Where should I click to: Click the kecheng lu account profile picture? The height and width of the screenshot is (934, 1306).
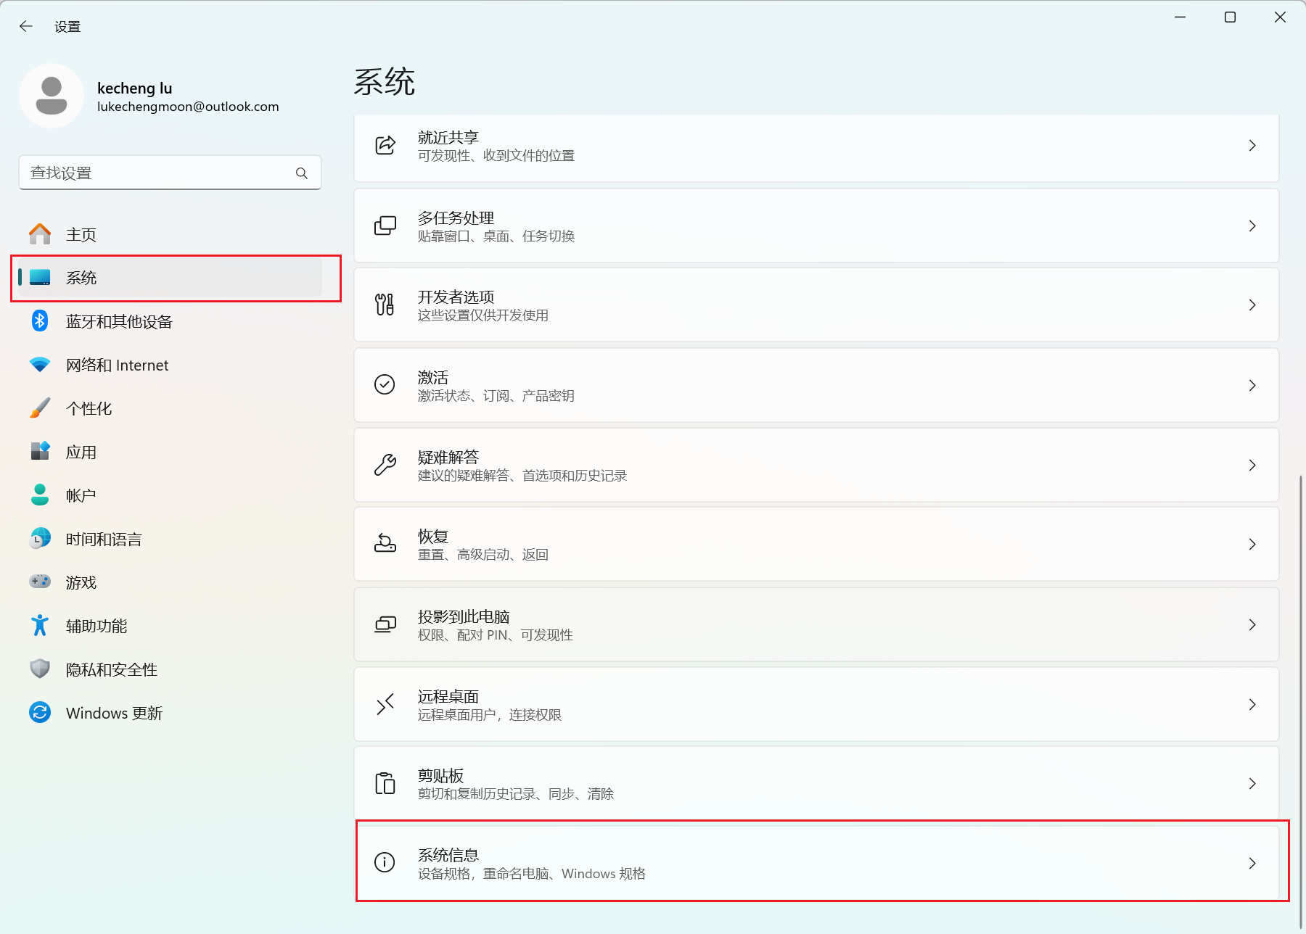pos(52,96)
